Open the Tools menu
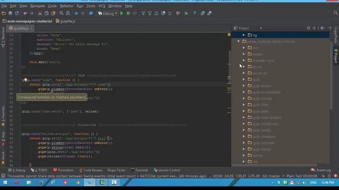Image resolution: width=339 pixels, height=190 pixels. 91,6
